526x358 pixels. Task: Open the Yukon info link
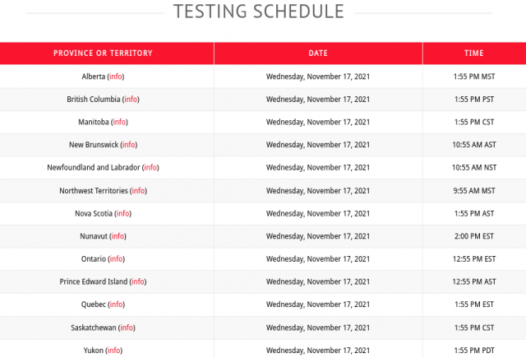114,351
